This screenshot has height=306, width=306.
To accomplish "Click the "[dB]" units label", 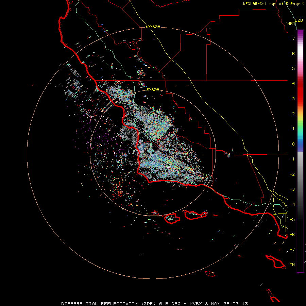I will coord(290,23).
